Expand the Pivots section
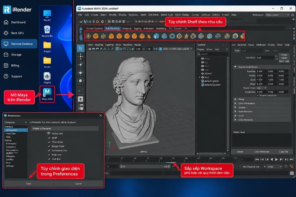The image size is (296, 197). [235, 99]
